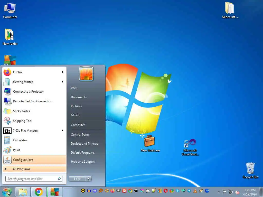Select Computer desktop icon
The height and width of the screenshot is (197, 263).
(x=10, y=10)
